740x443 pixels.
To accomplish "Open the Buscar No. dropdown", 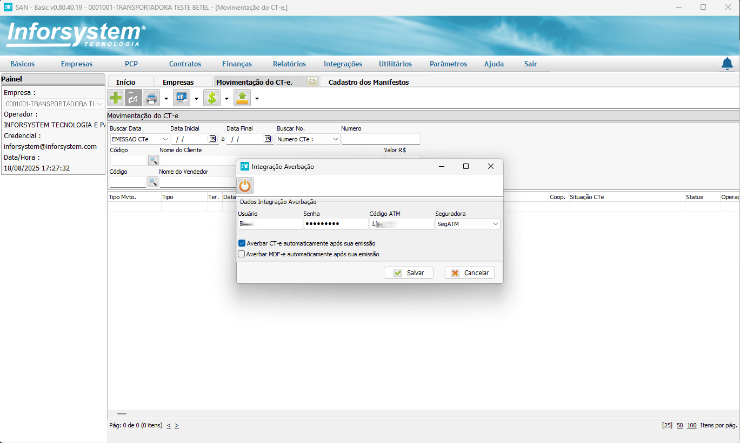I will [336, 139].
